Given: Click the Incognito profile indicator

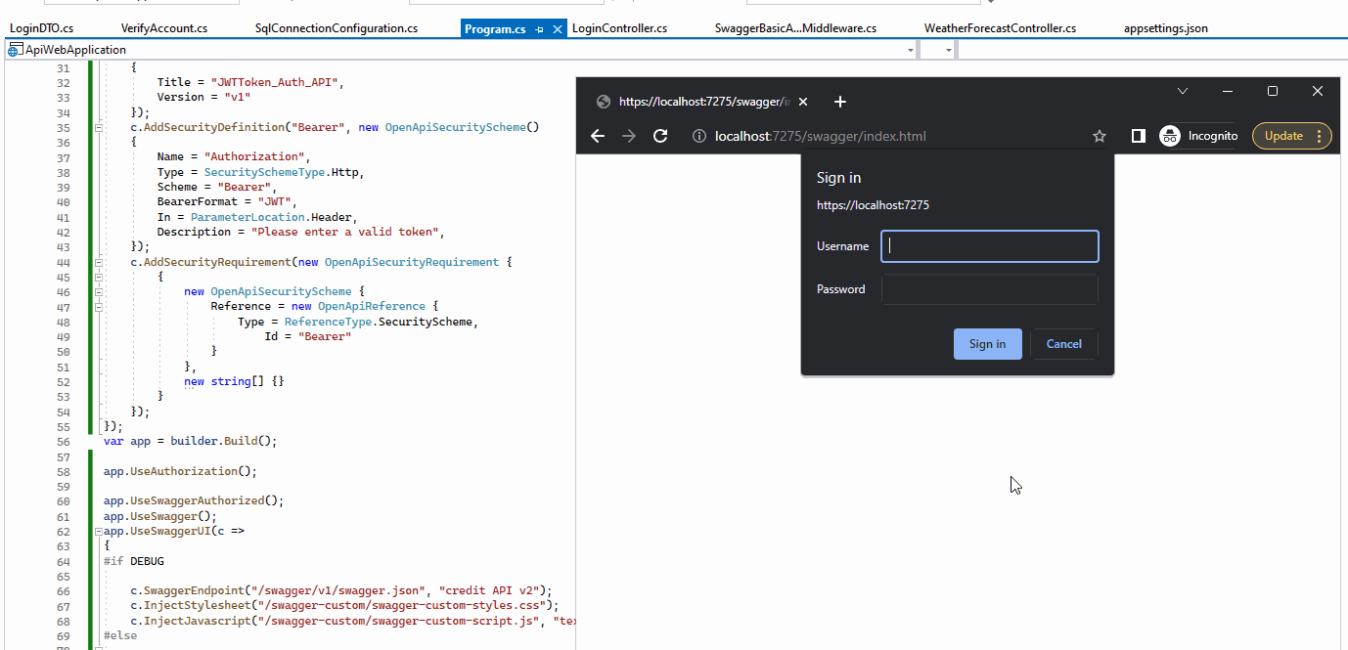Looking at the screenshot, I should tap(1199, 136).
